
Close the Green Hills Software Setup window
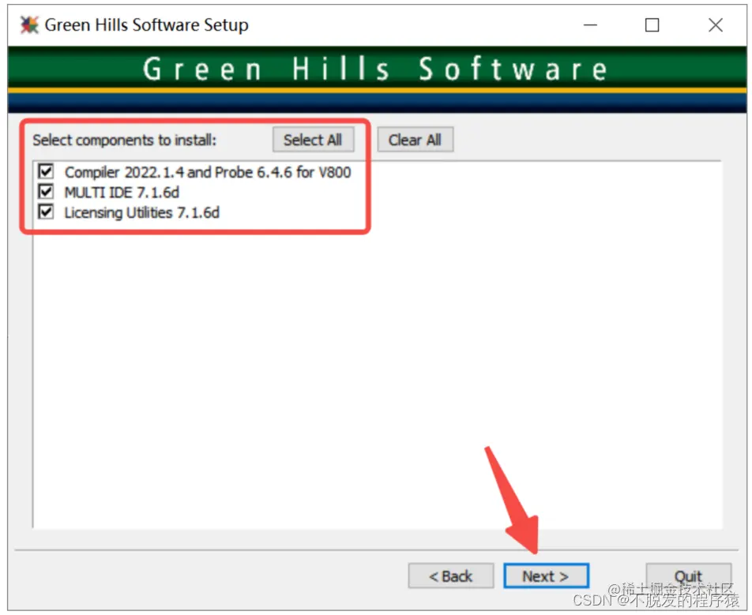[x=716, y=25]
